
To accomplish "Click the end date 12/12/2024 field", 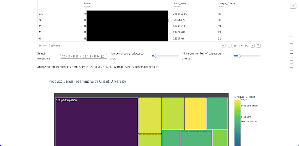I will point(91,56).
